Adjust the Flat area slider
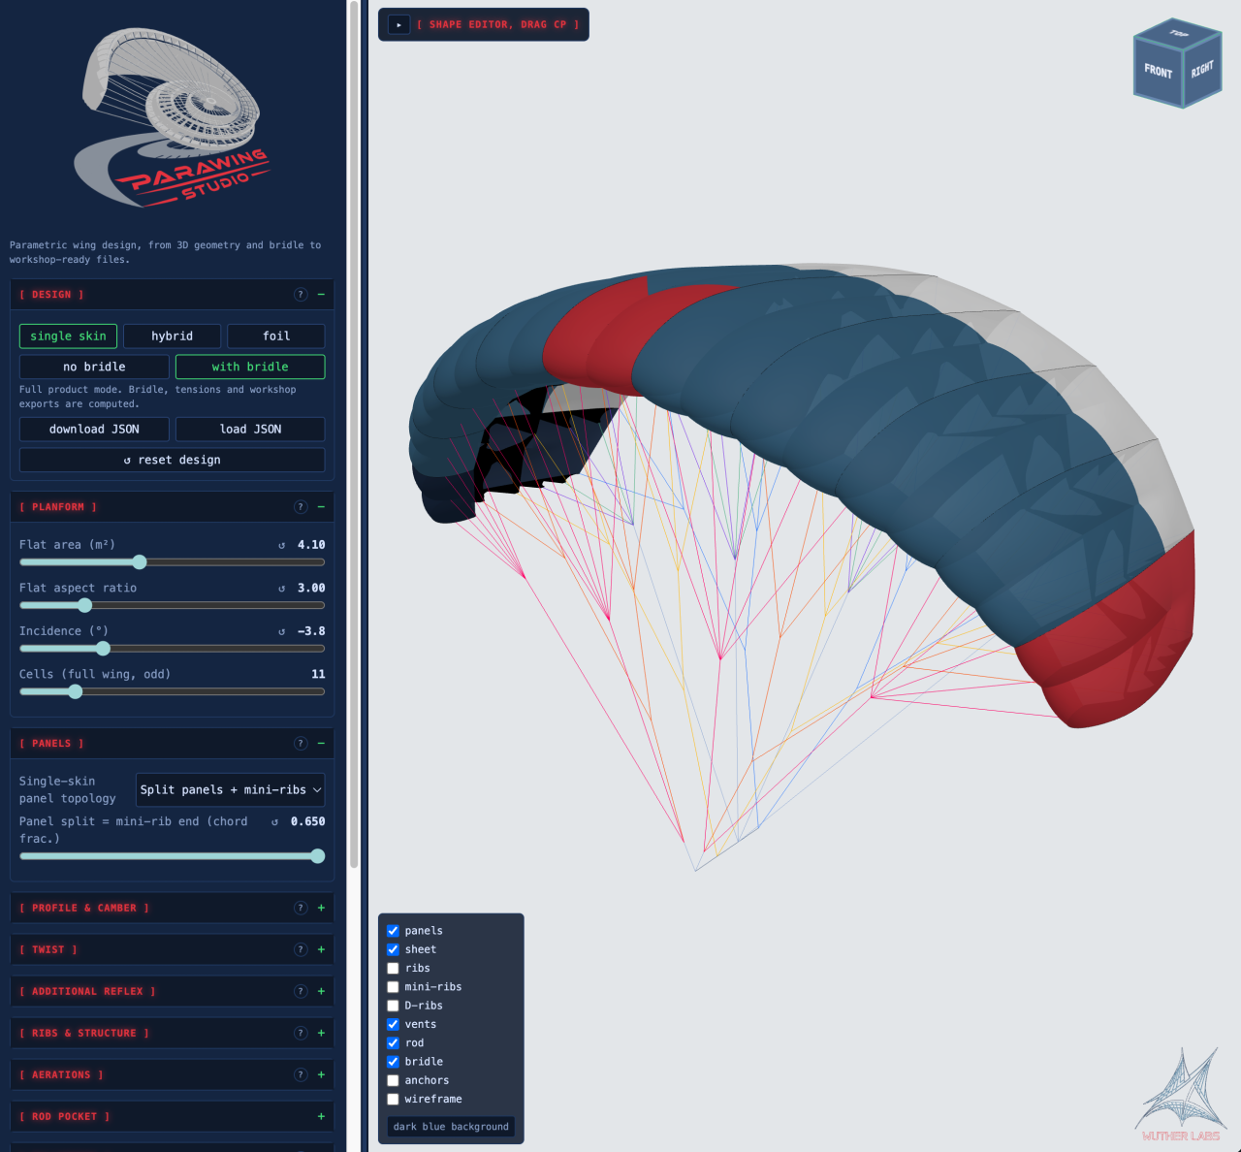The image size is (1241, 1152). click(173, 562)
